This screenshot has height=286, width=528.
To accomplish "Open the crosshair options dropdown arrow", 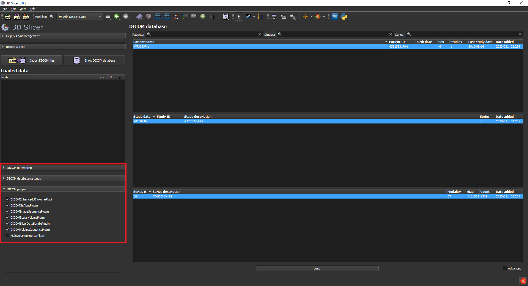I will 312,16.
